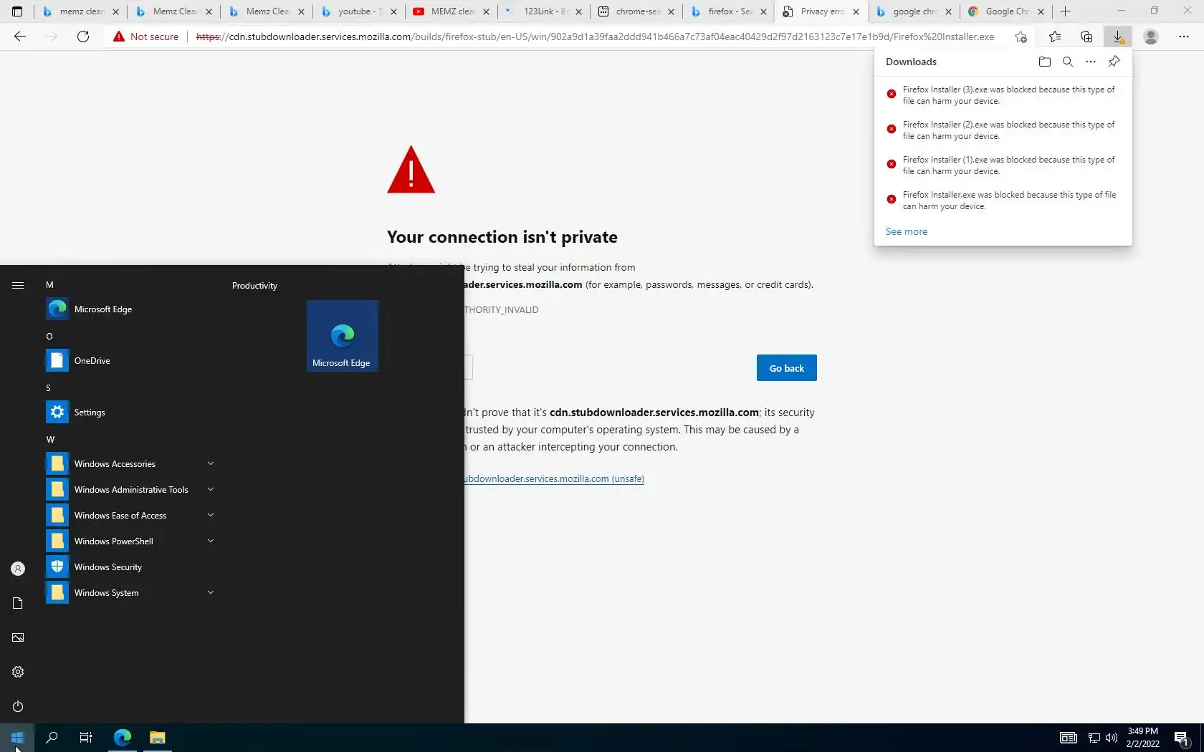Screen dimensions: 1204x752
Task: Open Settings from Start app list
Action: point(130,413)
